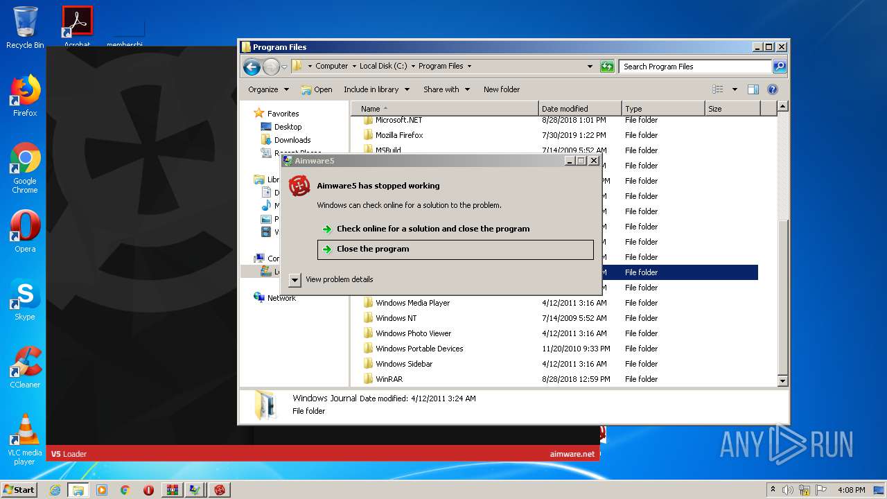
Task: Expand Computer breadcrumb arrow
Action: click(354, 67)
